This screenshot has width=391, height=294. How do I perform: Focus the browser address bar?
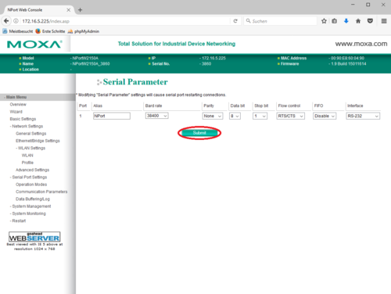(125, 21)
